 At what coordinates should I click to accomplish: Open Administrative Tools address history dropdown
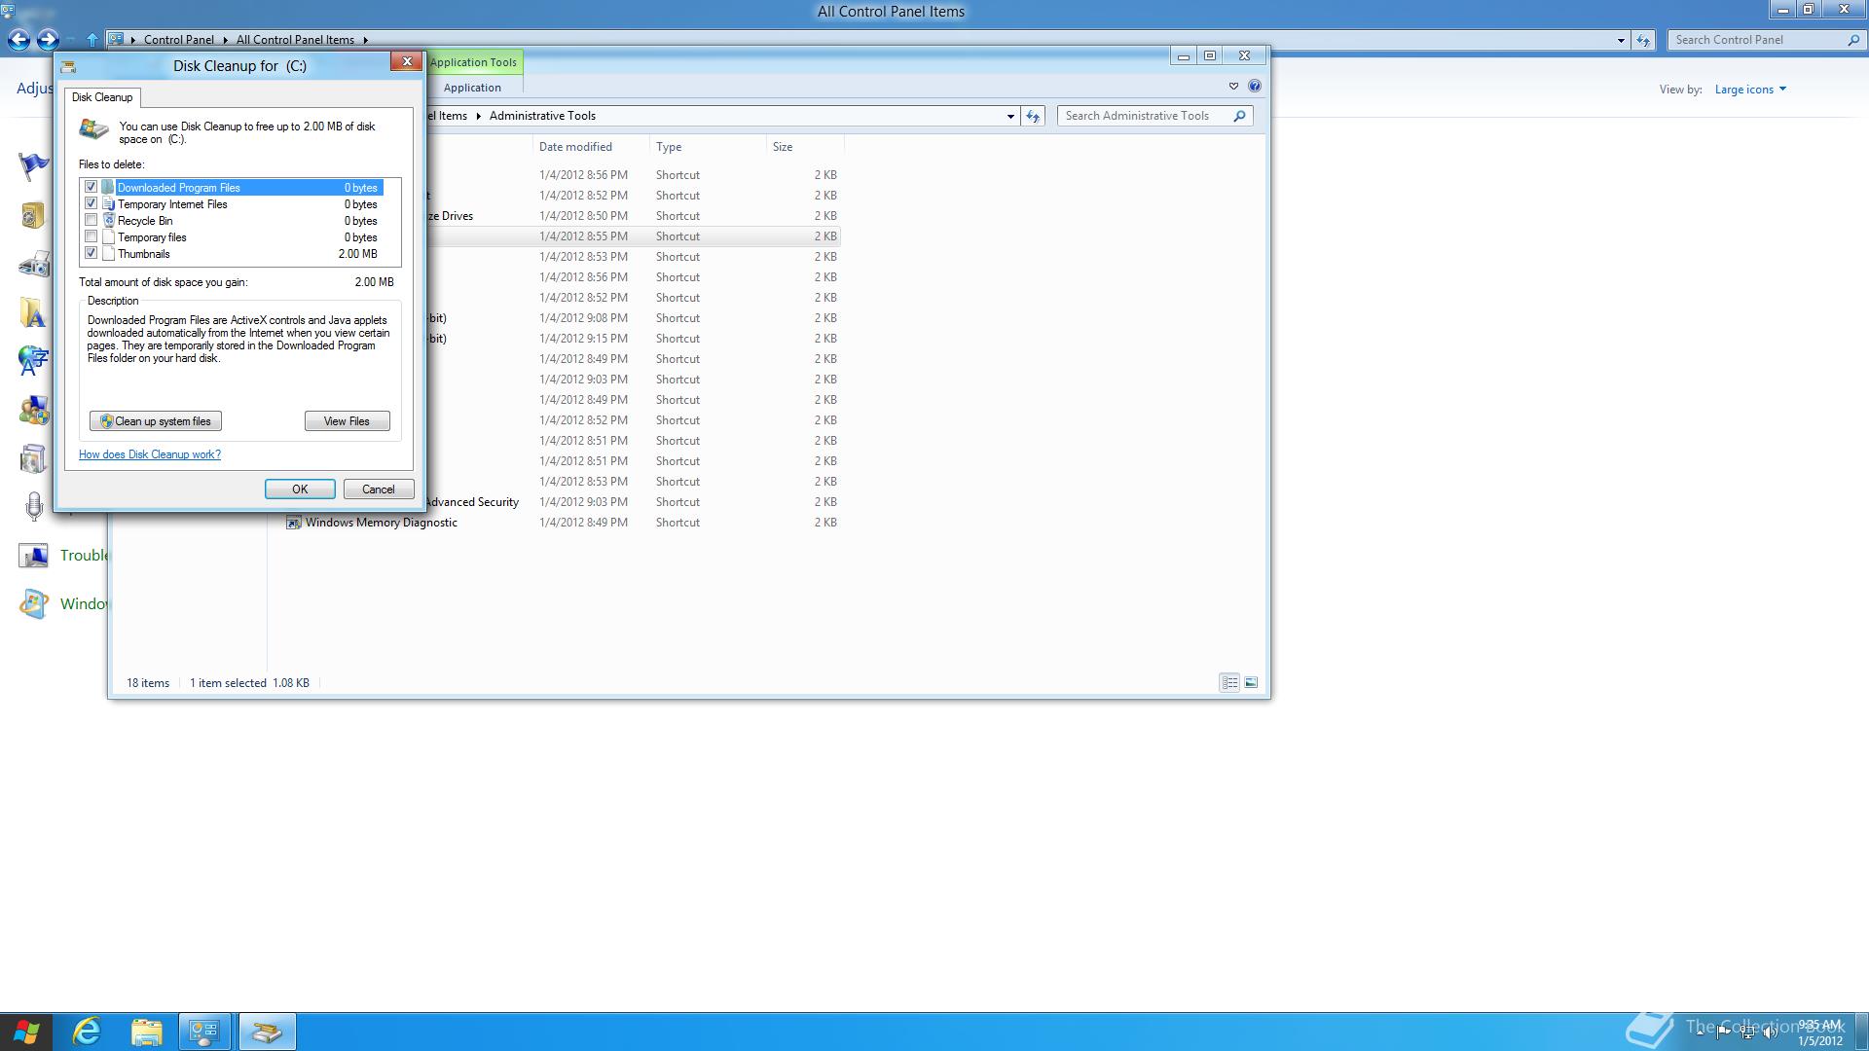tap(1009, 117)
